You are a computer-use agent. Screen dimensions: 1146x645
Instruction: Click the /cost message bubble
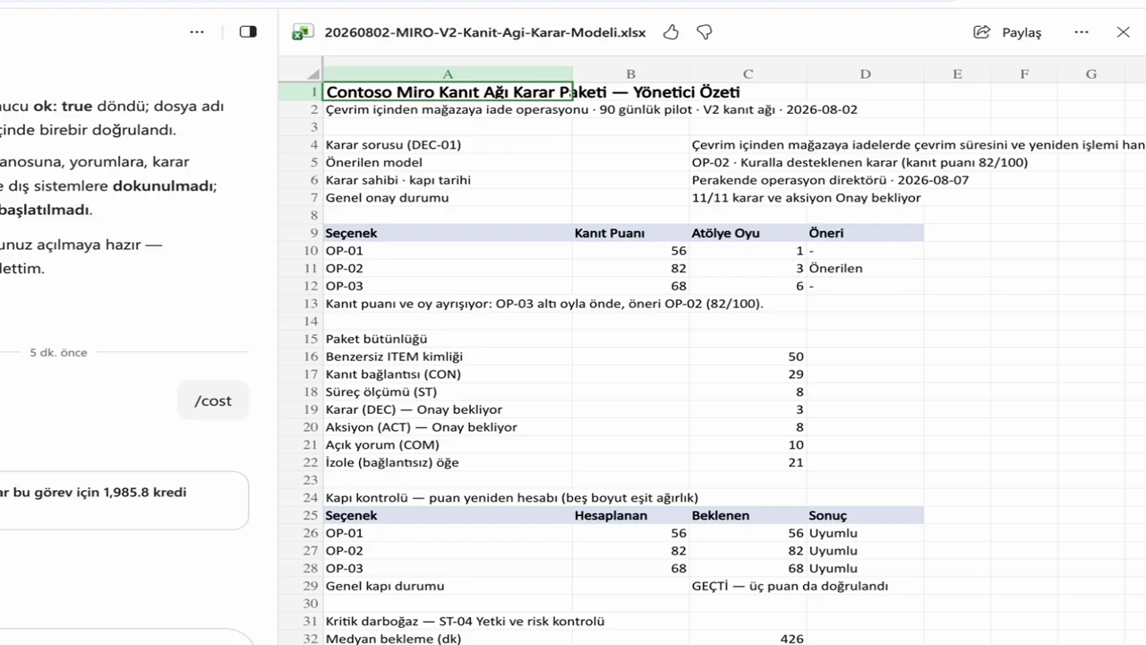point(213,400)
